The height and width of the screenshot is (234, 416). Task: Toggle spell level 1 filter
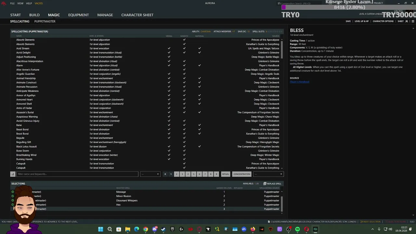pos(171,174)
